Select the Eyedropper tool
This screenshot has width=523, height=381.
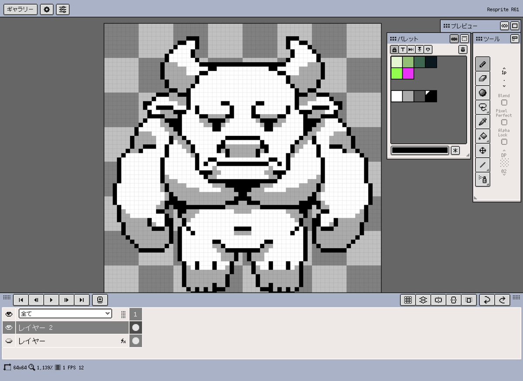(x=482, y=121)
